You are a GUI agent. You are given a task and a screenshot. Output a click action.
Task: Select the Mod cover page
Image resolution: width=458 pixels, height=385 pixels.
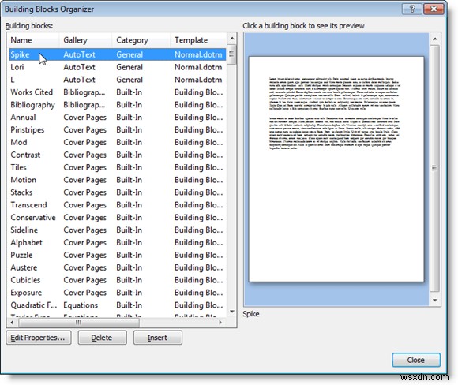pos(118,143)
